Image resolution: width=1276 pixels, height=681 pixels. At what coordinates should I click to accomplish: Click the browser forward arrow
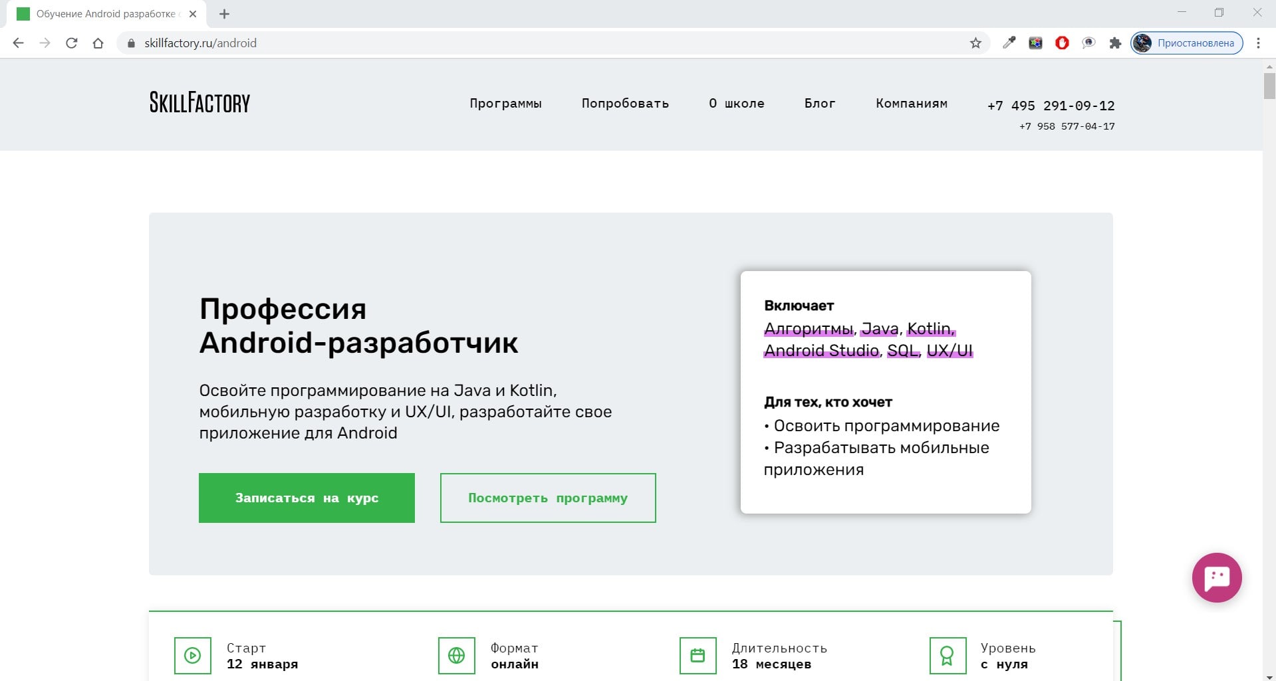click(45, 43)
